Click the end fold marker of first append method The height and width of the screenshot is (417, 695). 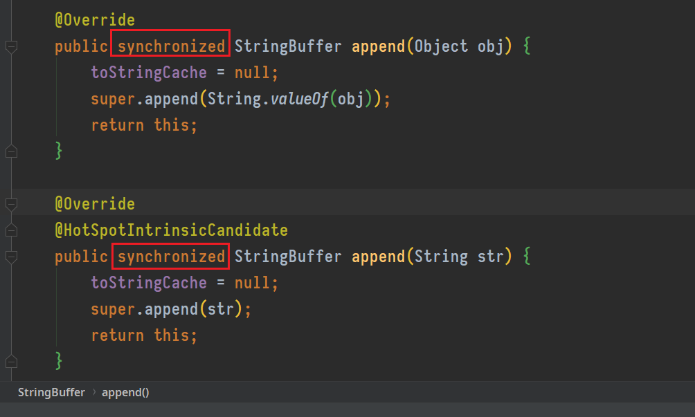pos(12,151)
